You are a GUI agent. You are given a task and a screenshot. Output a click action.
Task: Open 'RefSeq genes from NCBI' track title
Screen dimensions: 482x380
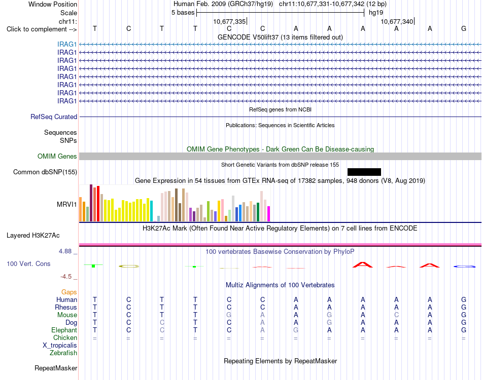(x=280, y=109)
